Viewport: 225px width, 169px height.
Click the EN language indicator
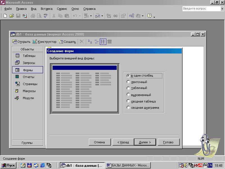point(210,165)
